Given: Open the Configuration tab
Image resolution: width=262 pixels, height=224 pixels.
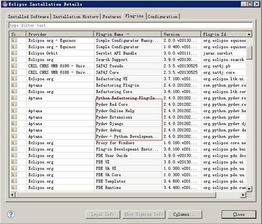Looking at the screenshot, I should [162, 17].
